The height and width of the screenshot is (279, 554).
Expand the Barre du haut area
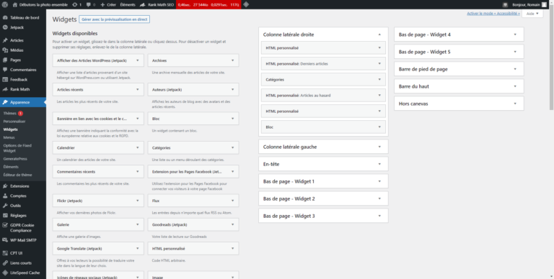click(x=515, y=86)
